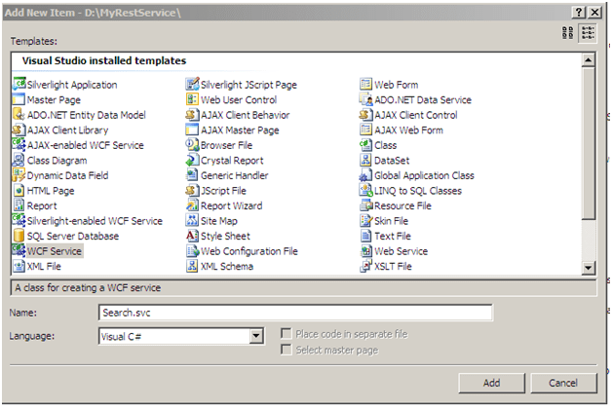Choose the Silverlight Application template icon
The width and height of the screenshot is (612, 408).
click(x=19, y=85)
